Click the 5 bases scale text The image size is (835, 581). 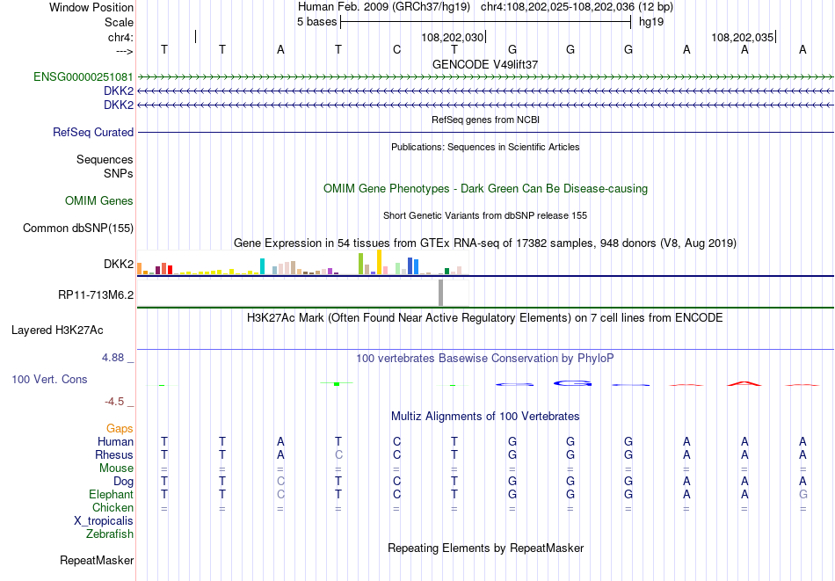316,22
